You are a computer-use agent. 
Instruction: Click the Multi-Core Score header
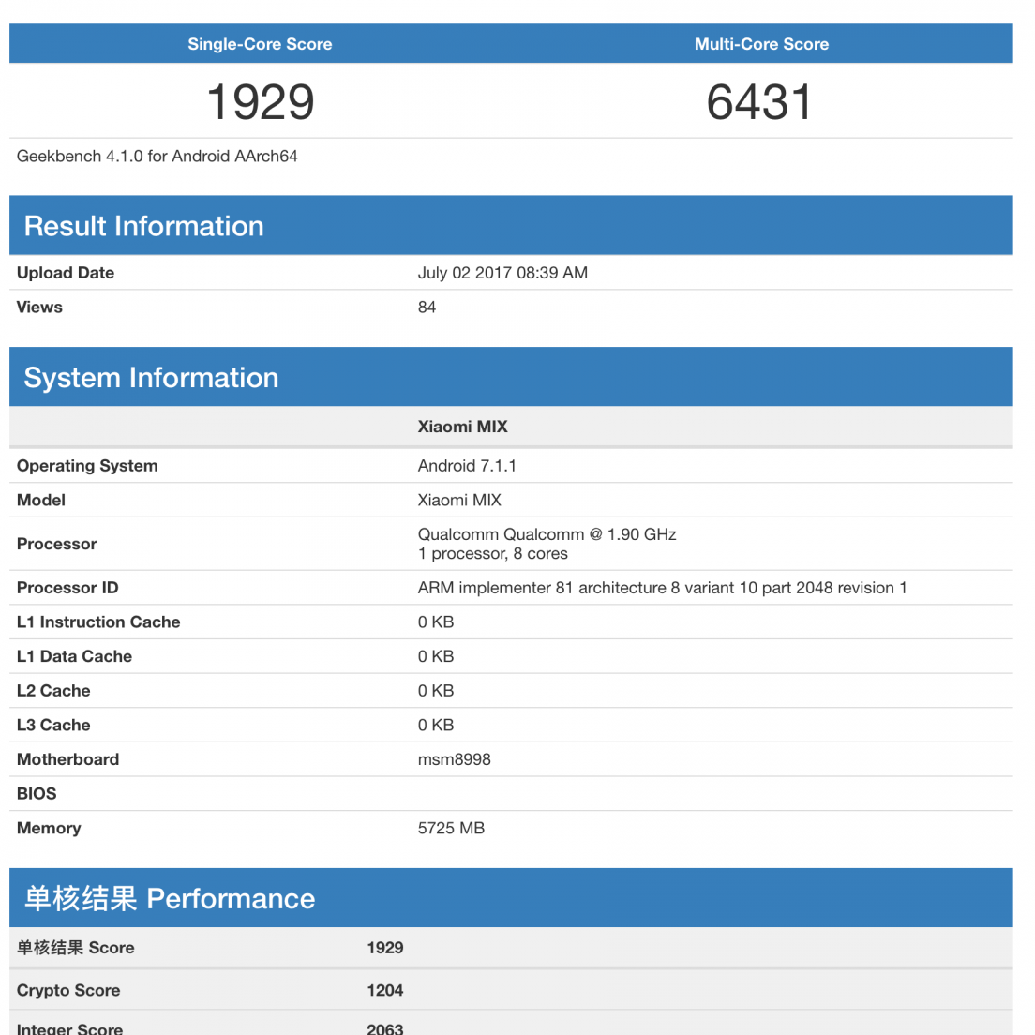point(761,44)
